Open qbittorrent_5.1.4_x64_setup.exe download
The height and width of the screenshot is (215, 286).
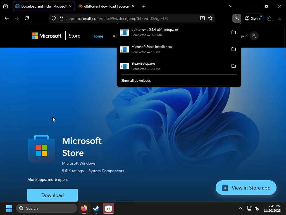[x=173, y=32]
